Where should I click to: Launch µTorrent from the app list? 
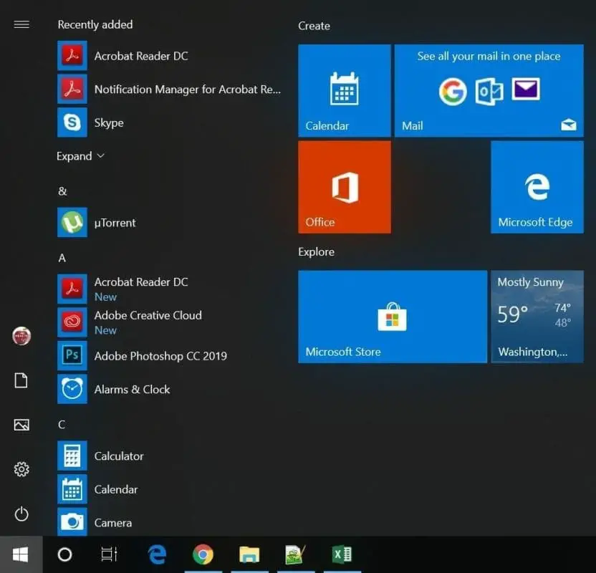[x=169, y=223]
